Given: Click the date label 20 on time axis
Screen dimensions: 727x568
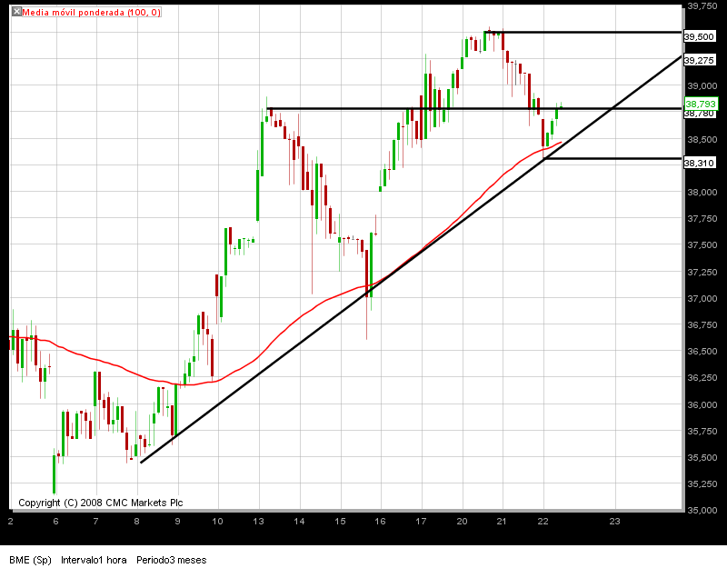Looking at the screenshot, I should coord(462,521).
